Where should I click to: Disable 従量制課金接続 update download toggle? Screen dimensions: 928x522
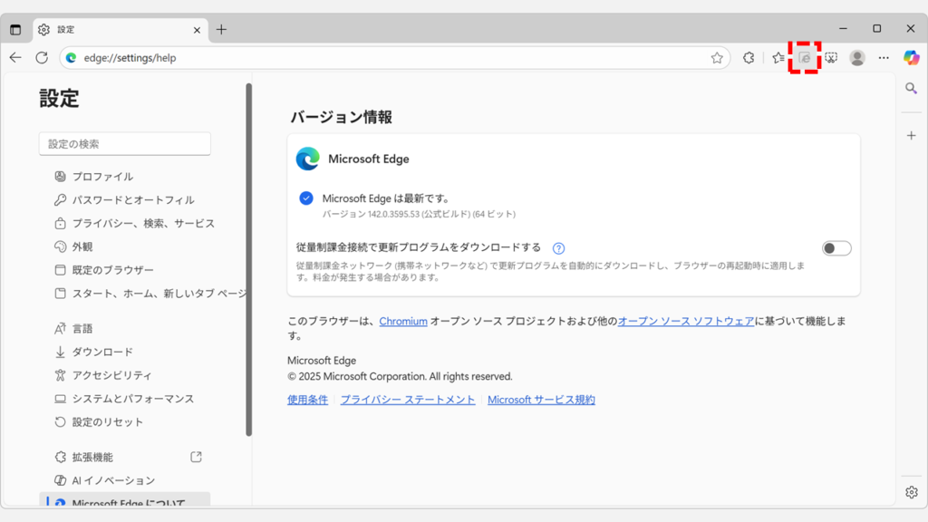click(836, 247)
